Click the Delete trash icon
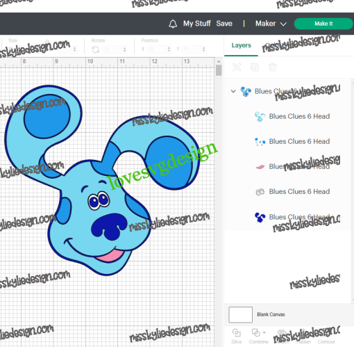This screenshot has width=354, height=347. tap(273, 67)
